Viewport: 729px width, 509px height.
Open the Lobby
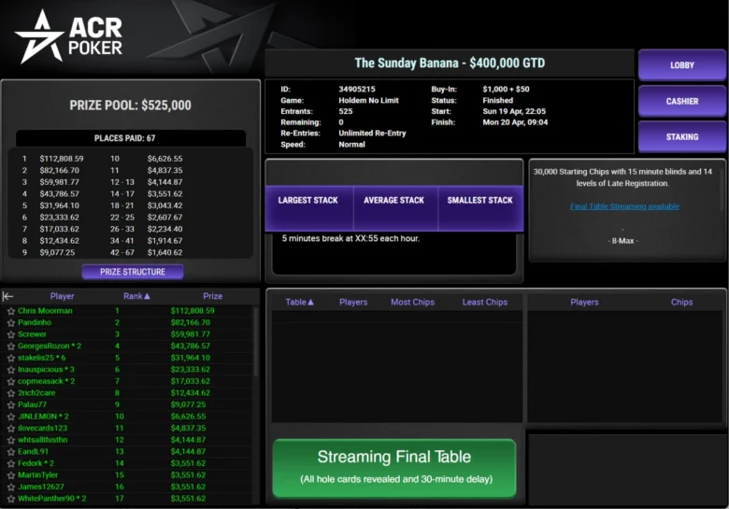[681, 65]
